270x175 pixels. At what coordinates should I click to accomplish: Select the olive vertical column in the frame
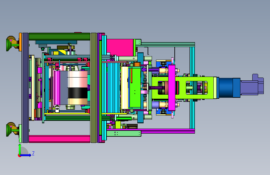pos(93,88)
